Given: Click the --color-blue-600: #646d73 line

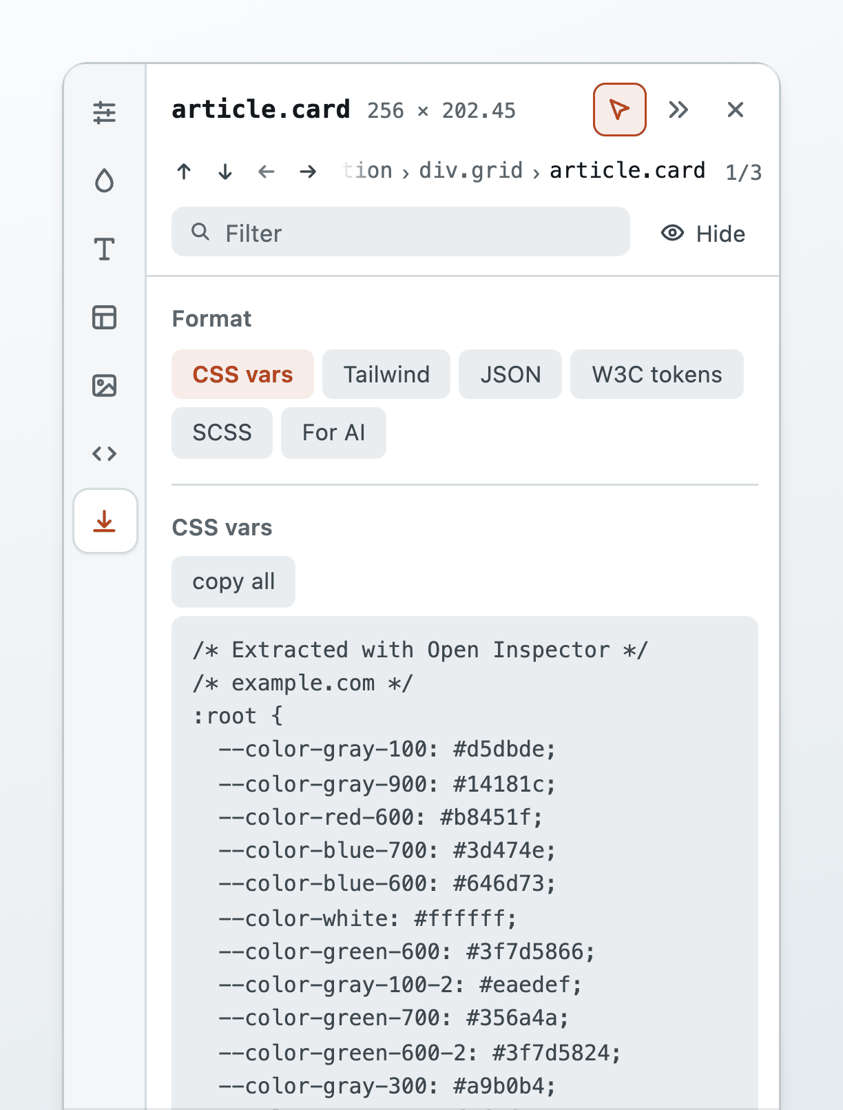Looking at the screenshot, I should pos(387,883).
